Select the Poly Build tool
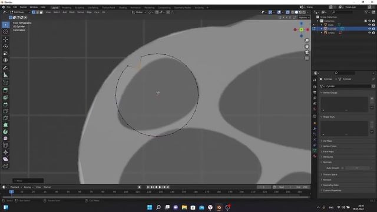This screenshot has width=377, height=212. [x=5, y=125]
